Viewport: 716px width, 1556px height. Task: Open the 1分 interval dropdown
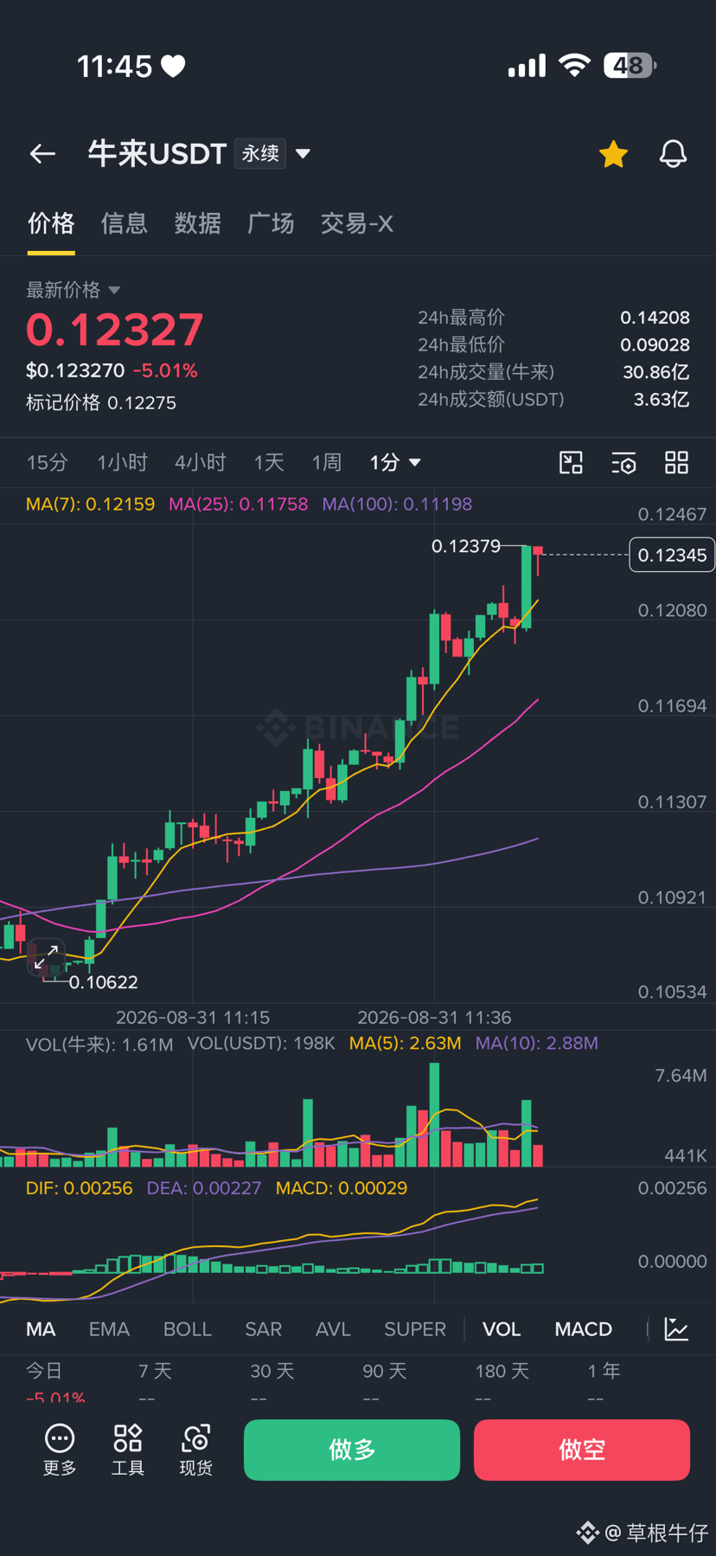point(395,463)
